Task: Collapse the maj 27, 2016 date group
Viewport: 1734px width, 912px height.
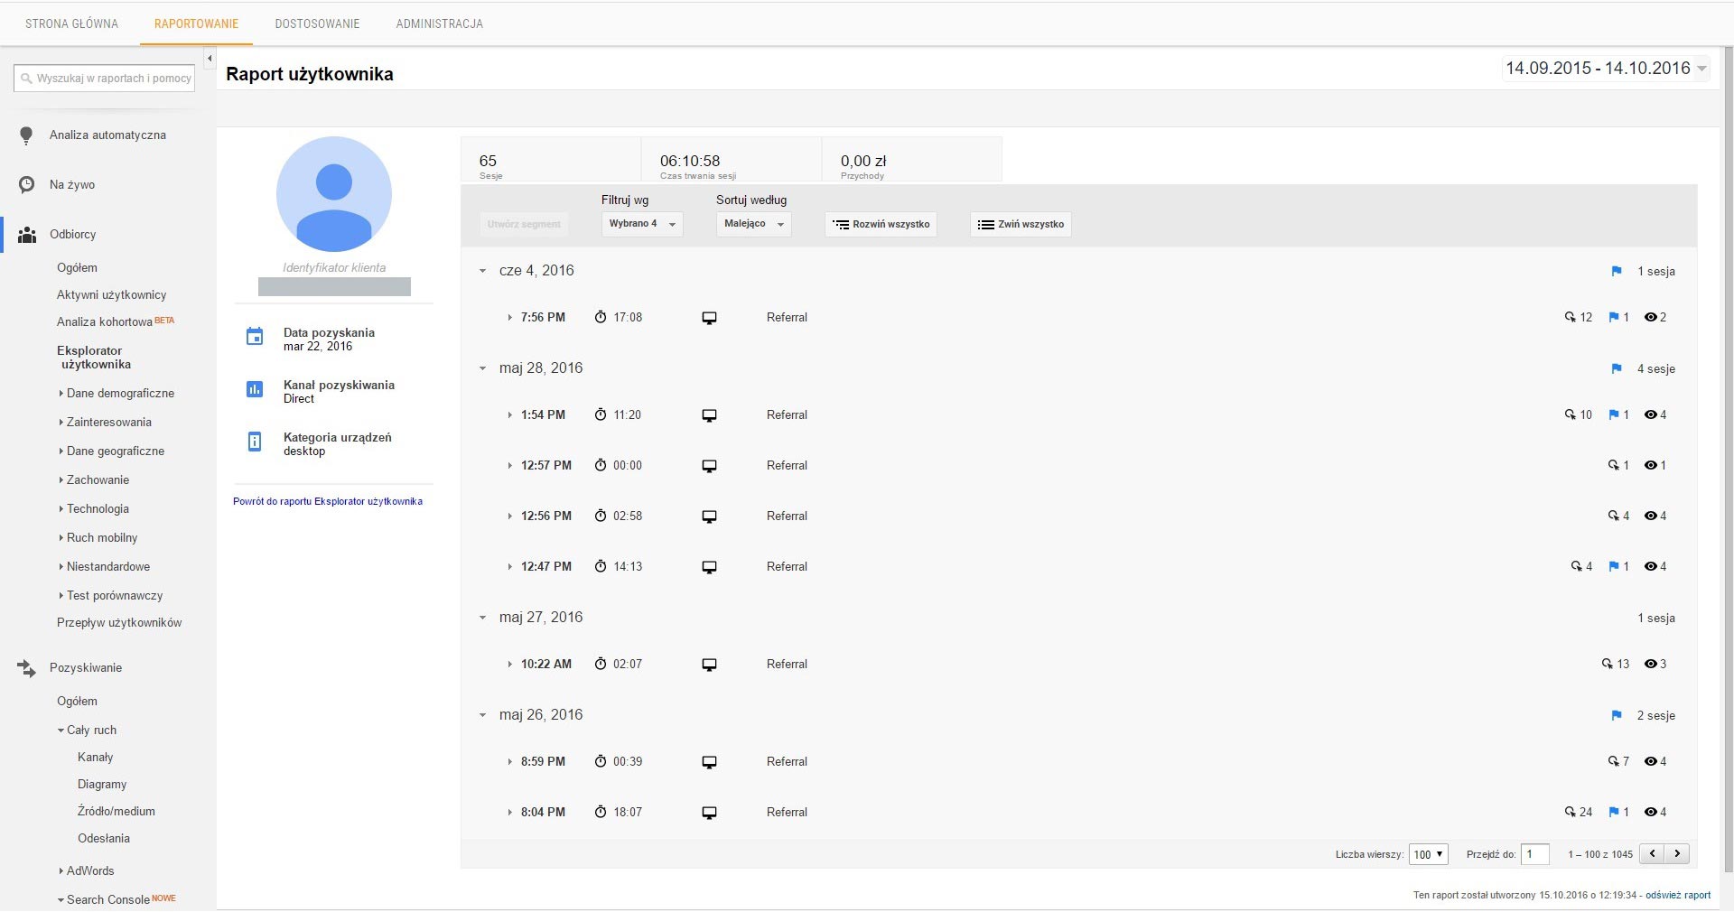Action: click(x=482, y=618)
